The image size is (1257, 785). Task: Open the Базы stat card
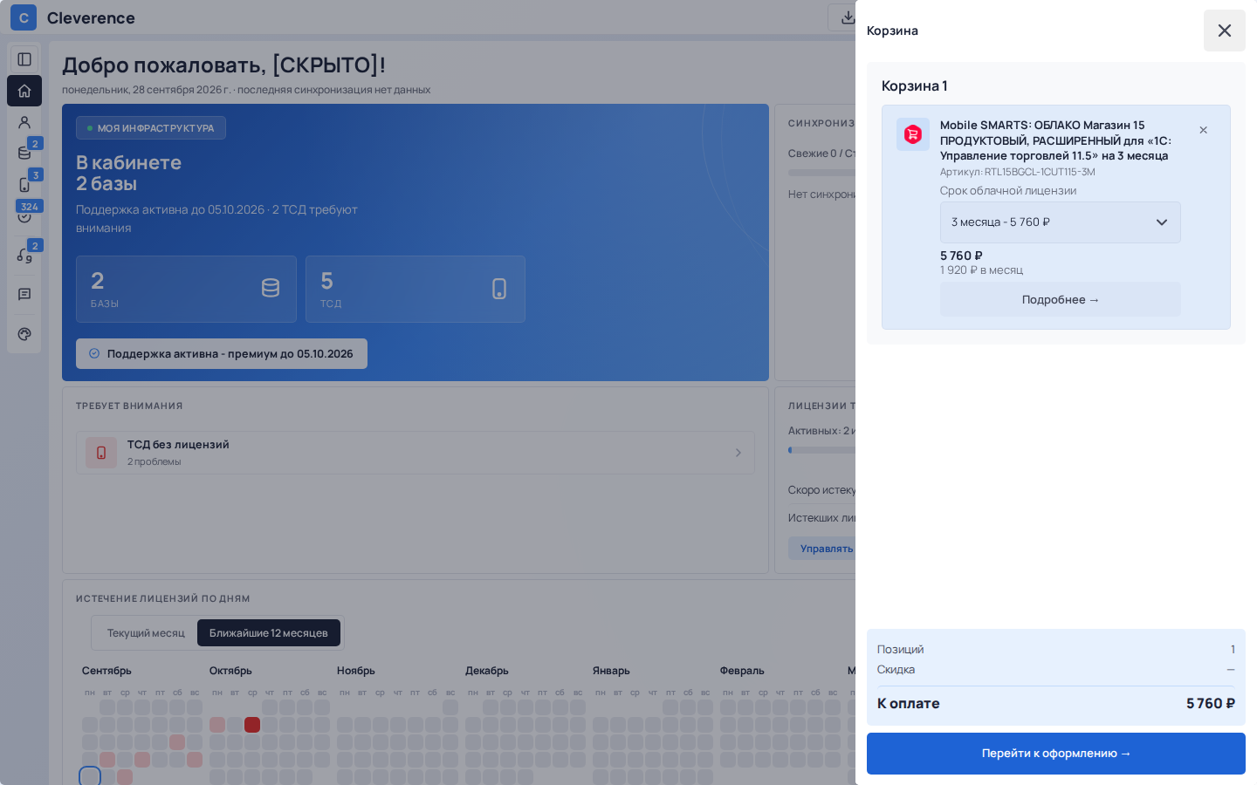(x=186, y=289)
